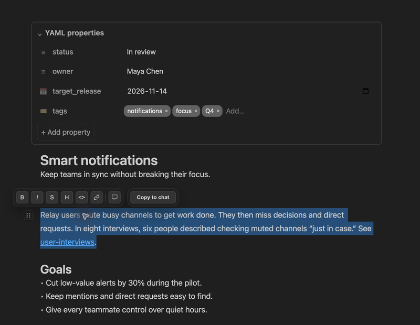Image resolution: width=420 pixels, height=325 pixels.
Task: Apply italic formatting to selection
Action: pos(37,198)
